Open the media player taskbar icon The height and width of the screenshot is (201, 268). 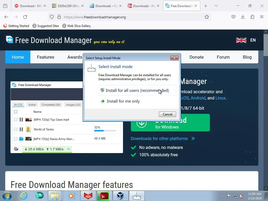(x=71, y=196)
